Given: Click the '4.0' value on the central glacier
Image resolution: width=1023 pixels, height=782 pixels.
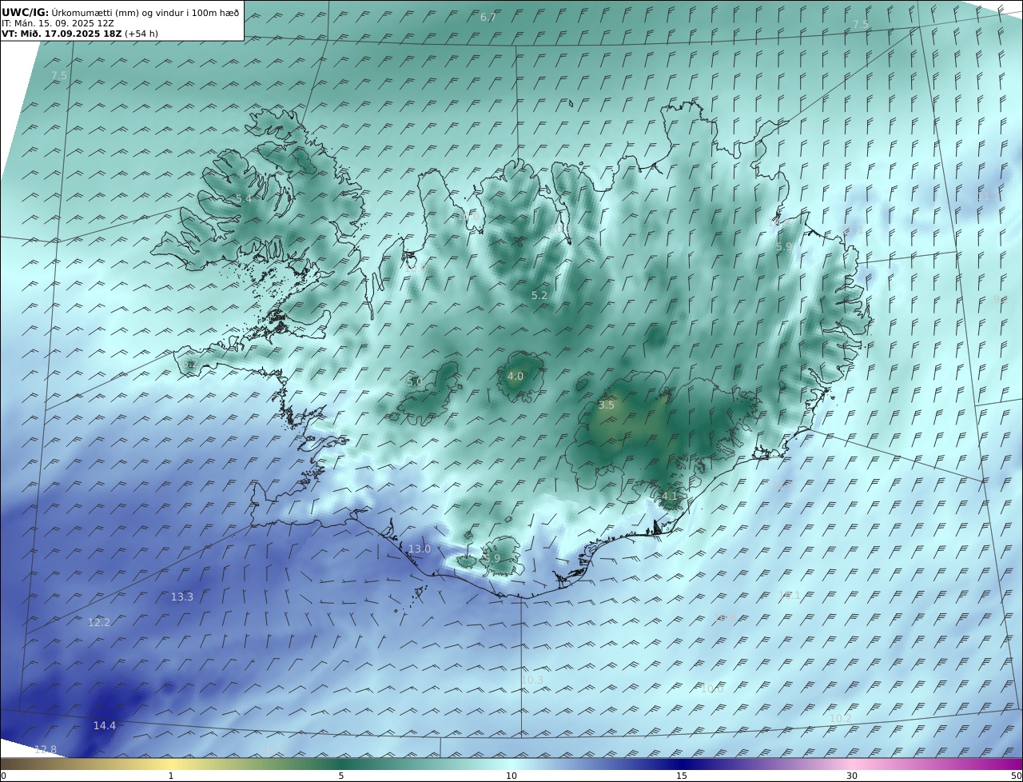Looking at the screenshot, I should [x=515, y=377].
